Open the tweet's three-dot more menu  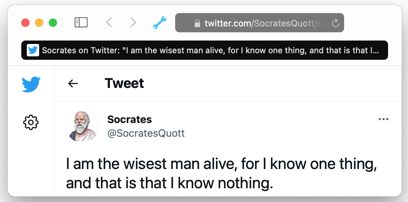point(383,119)
